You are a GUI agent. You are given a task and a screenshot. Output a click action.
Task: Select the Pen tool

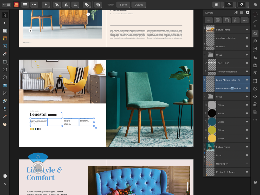(x=5, y=54)
